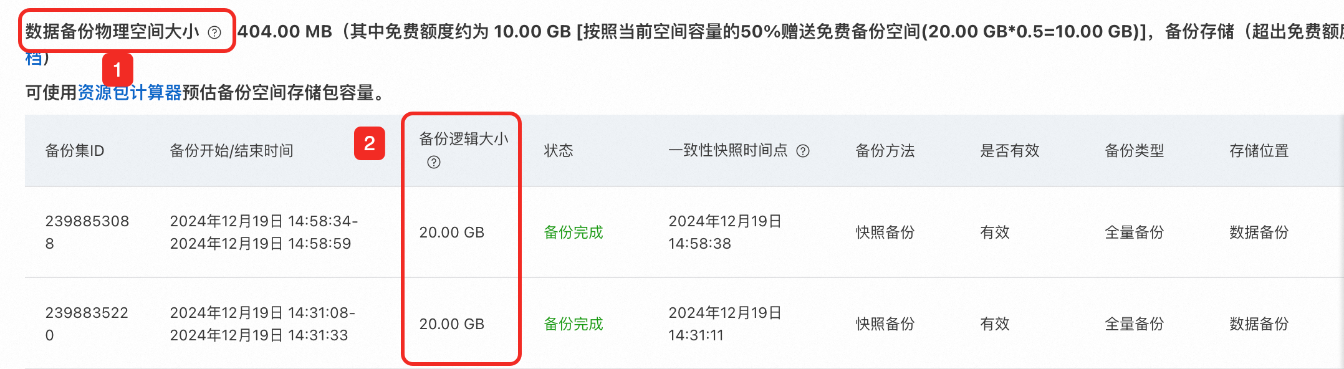Viewport: 1344px width, 369px height.
Task: Select backup set ID 2398835220
Action: point(87,323)
